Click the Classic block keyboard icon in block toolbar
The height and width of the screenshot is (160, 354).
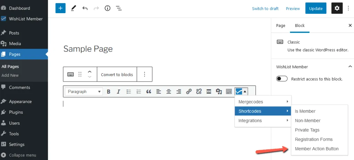pyautogui.click(x=71, y=74)
